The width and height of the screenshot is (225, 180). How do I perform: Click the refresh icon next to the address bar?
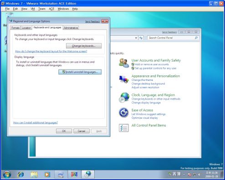click(x=141, y=38)
